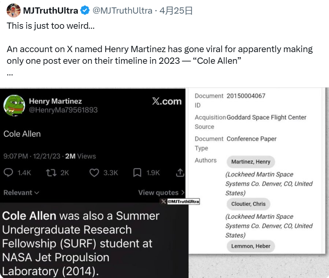Click the reply bubble icon
Viewport: 329px width, 278px height.
(8, 173)
